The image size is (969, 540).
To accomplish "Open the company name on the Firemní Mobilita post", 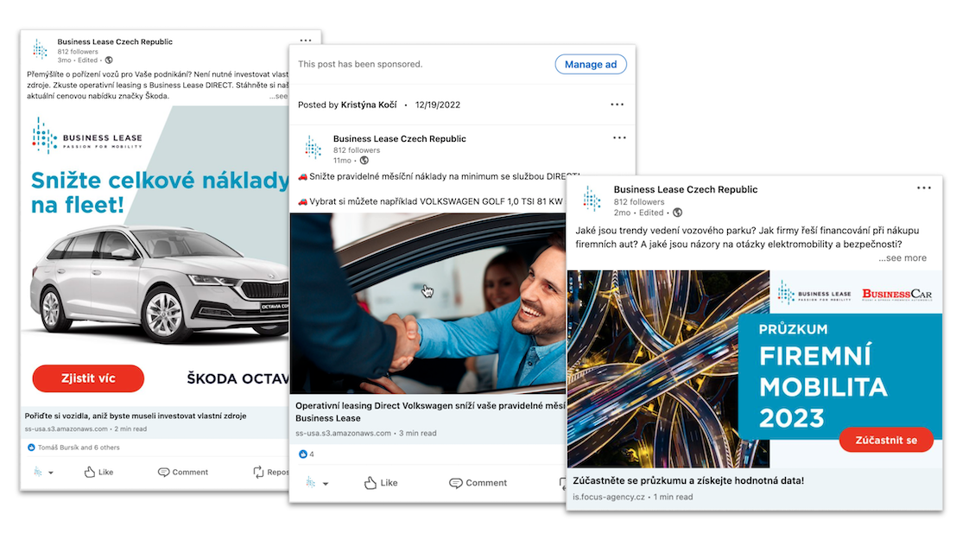I will (x=686, y=189).
